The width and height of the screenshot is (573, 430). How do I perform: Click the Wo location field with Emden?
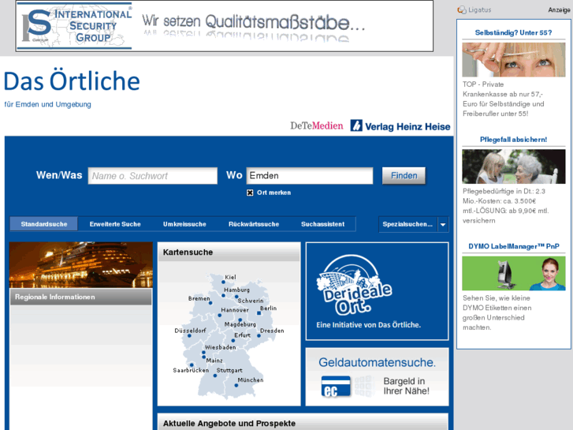(x=310, y=176)
